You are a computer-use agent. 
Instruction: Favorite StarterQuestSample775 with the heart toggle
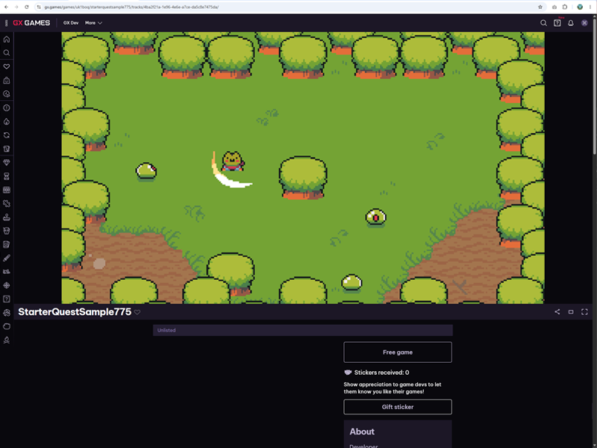[x=137, y=312]
